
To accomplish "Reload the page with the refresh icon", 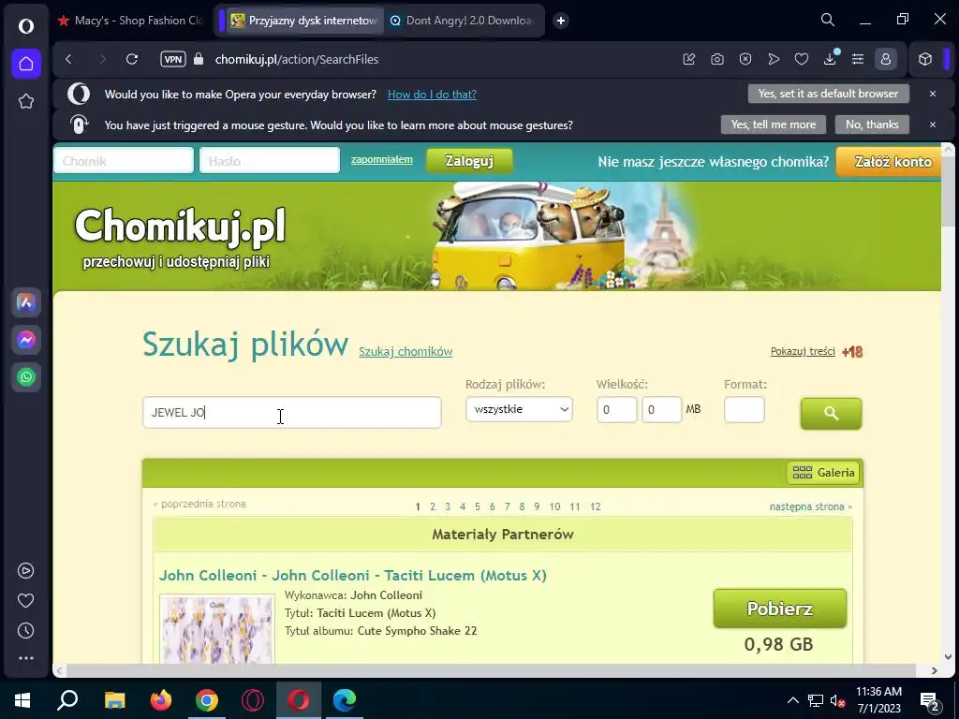I will (131, 59).
